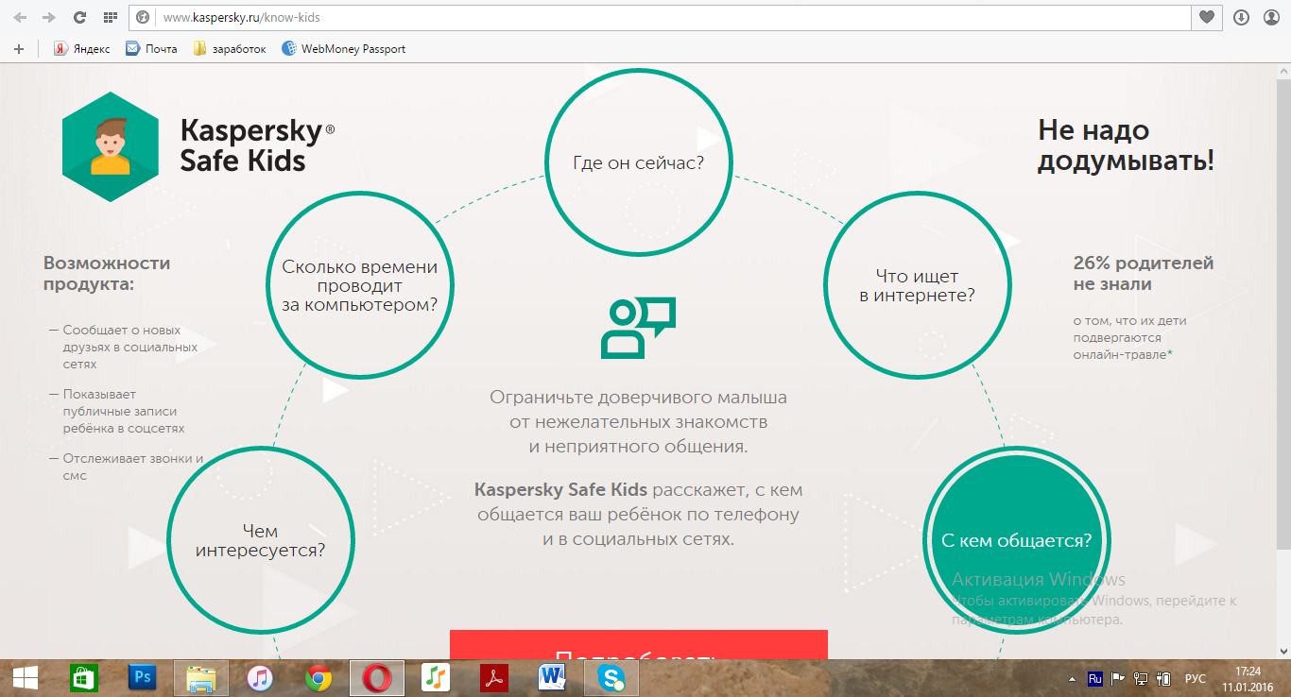Bookmark page with heart icon

click(1207, 17)
